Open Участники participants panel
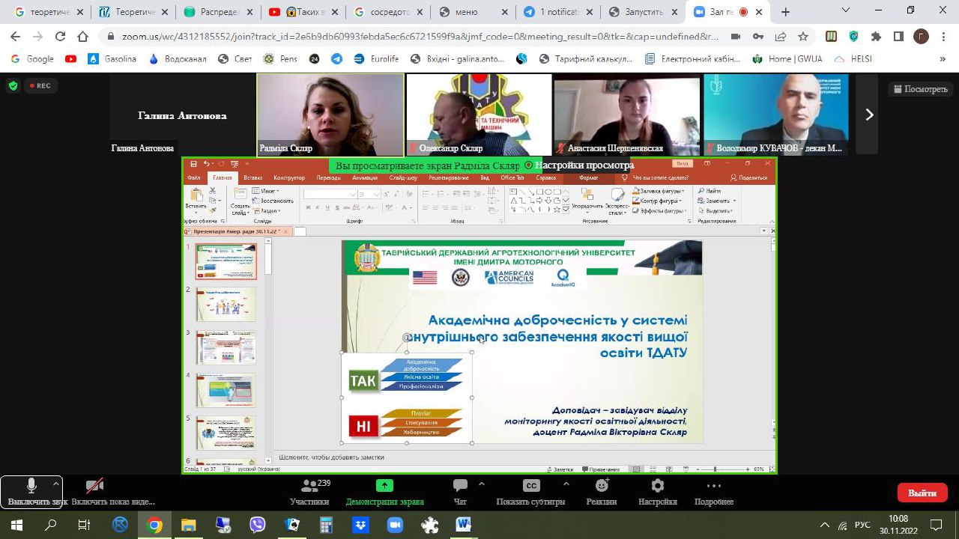959x539 pixels. click(x=309, y=492)
